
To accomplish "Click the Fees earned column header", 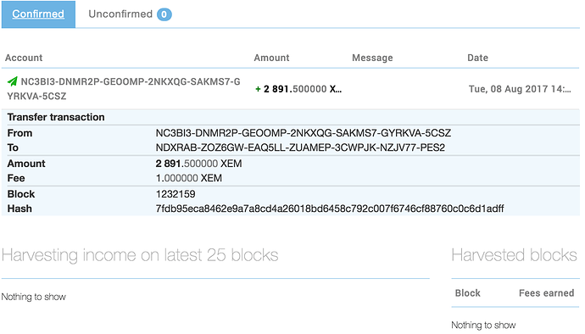I will tap(547, 293).
